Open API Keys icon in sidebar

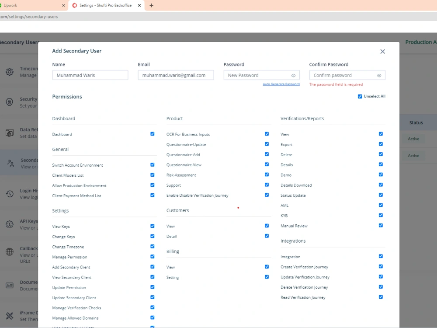pos(10,224)
